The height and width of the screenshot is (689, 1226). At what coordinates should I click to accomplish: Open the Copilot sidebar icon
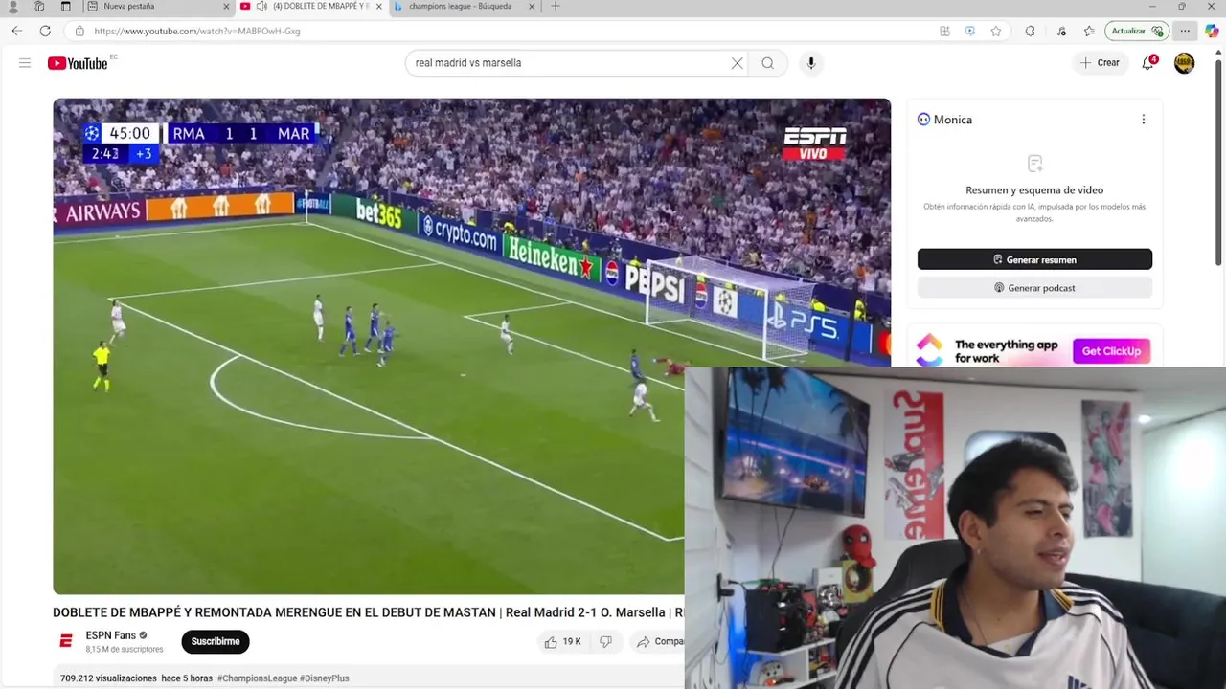1212,31
